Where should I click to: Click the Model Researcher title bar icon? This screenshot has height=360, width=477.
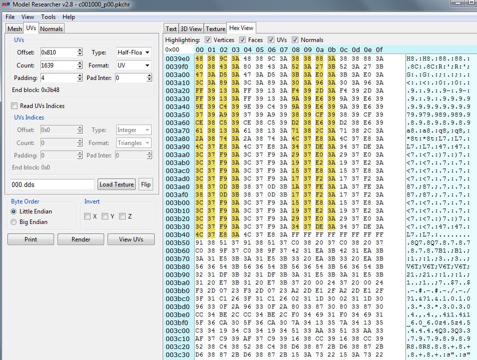click(6, 4)
